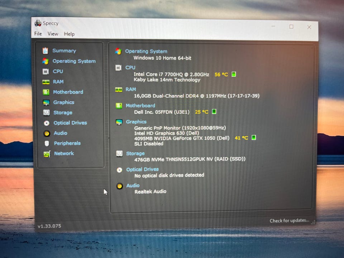The width and height of the screenshot is (344, 258).
Task: Click green temperature indicator next to 25 °C
Action: pyautogui.click(x=214, y=111)
